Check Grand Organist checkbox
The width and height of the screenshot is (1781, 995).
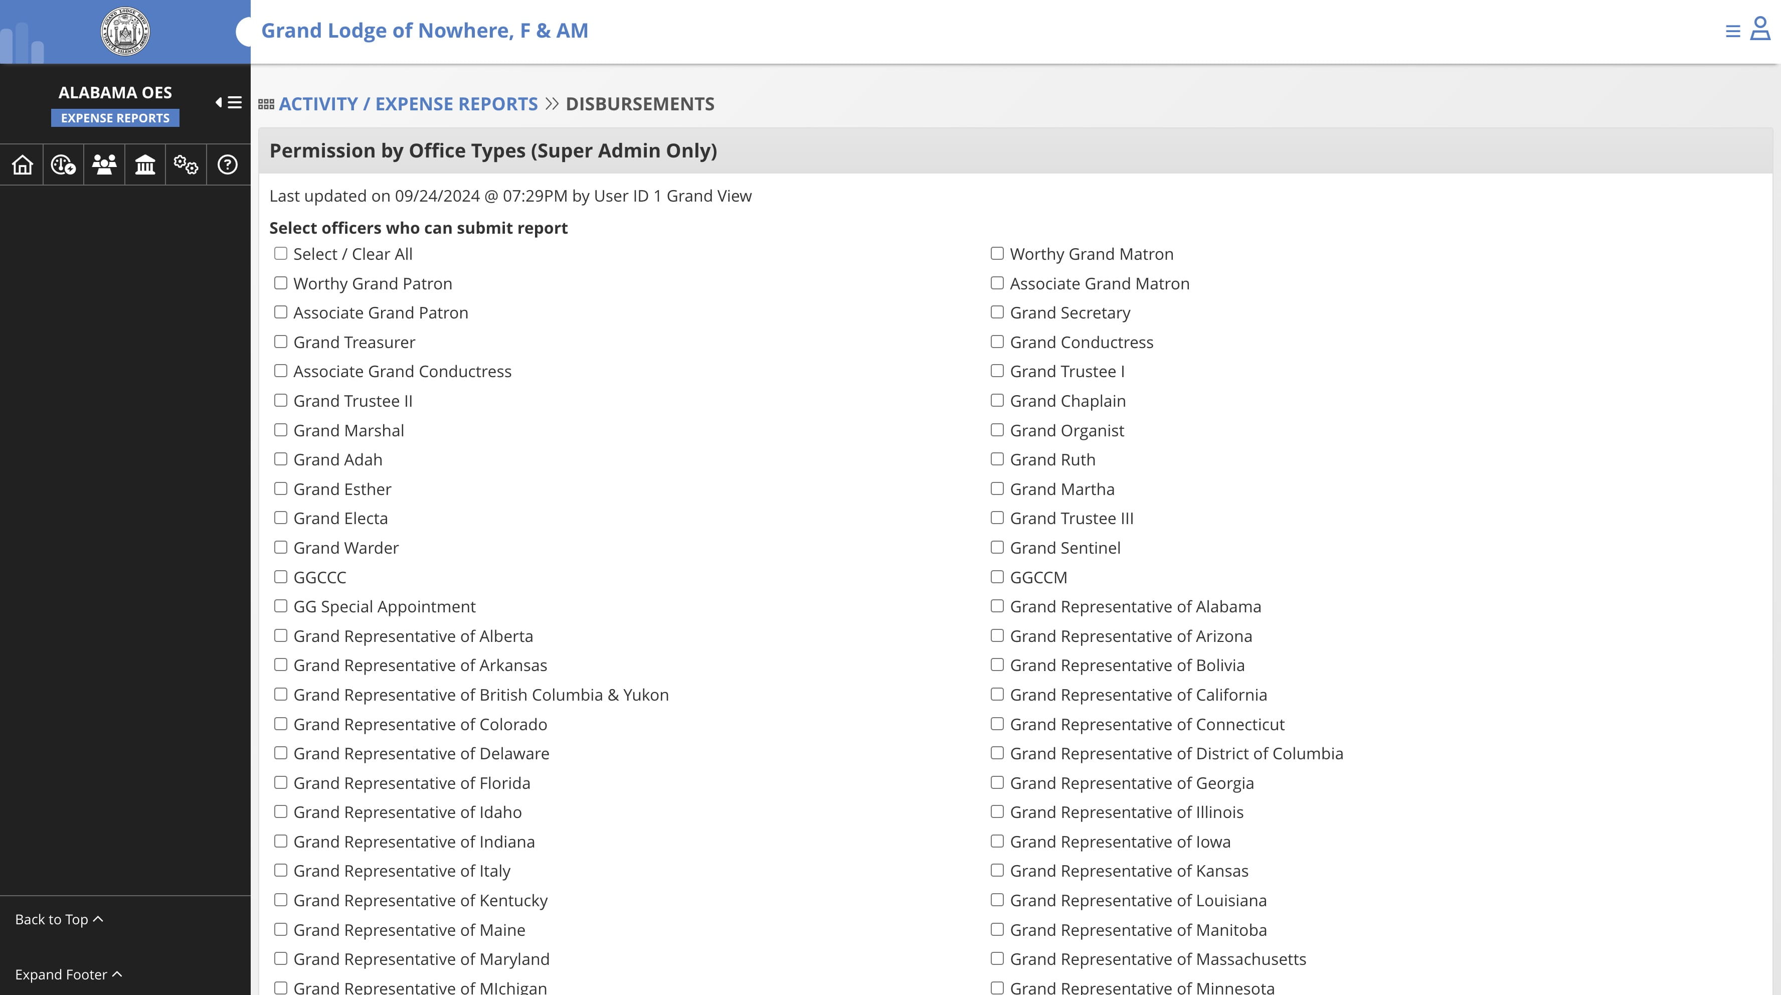pyautogui.click(x=997, y=430)
